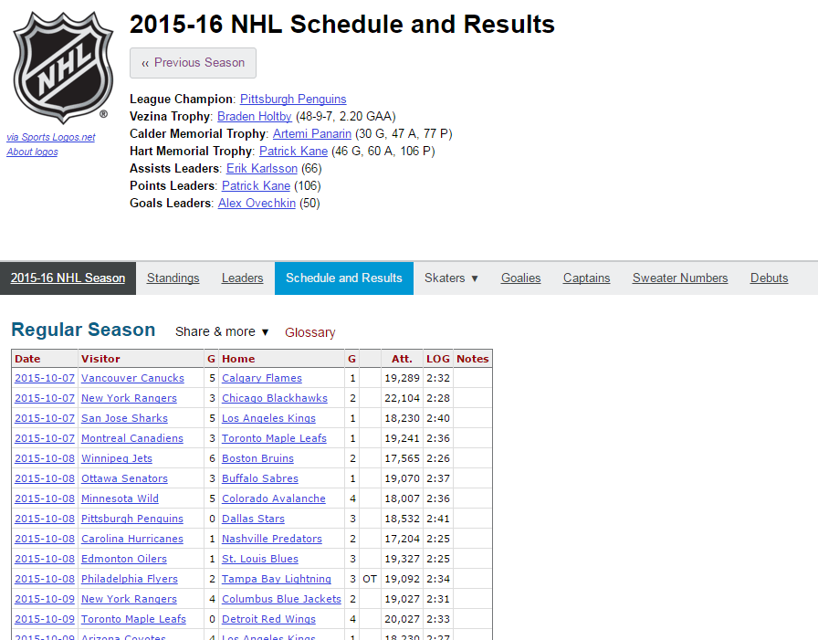Open the Glossary link
818x640 pixels.
tap(309, 333)
